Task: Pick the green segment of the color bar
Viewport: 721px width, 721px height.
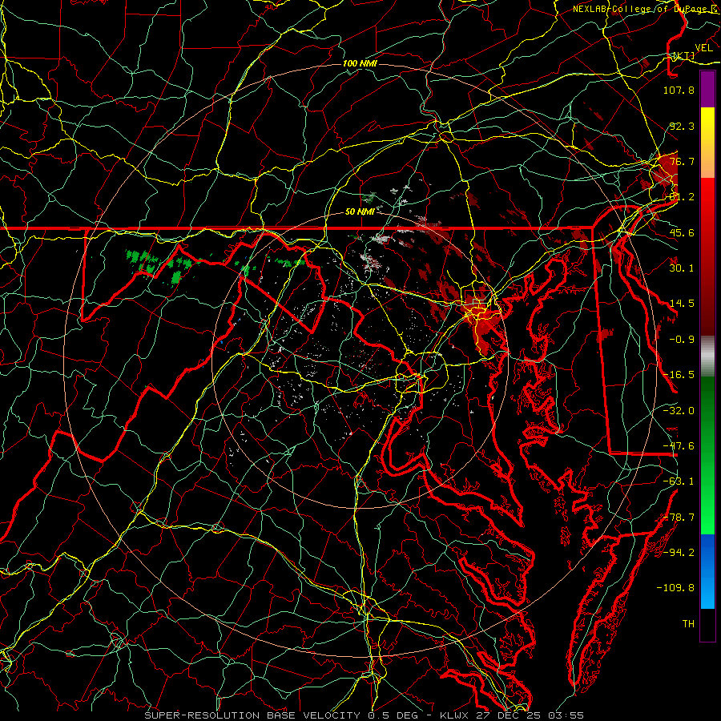Action: pos(707,456)
